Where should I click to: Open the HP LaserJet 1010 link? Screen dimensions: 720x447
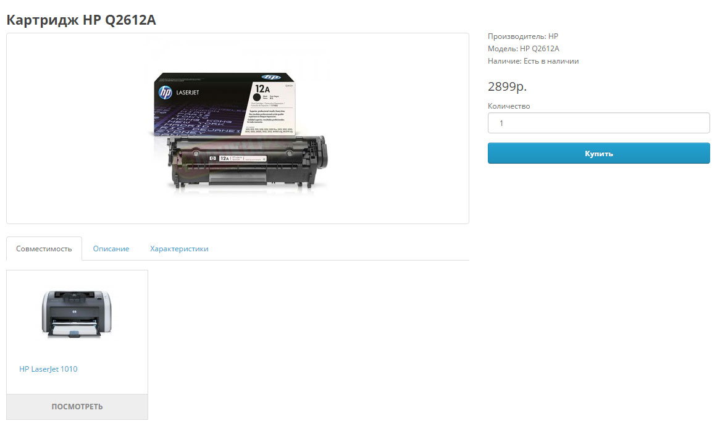click(x=48, y=369)
